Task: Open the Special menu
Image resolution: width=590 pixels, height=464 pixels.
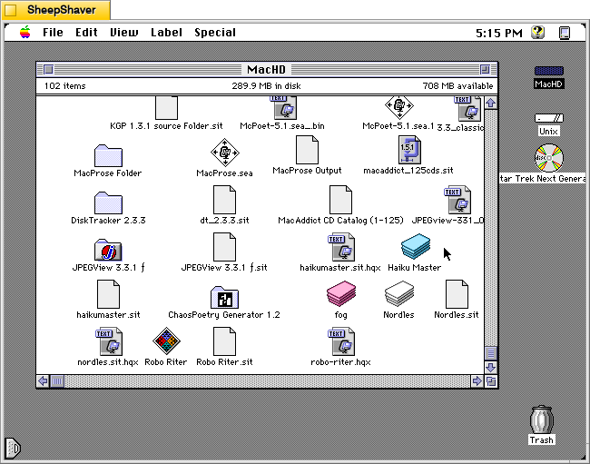Action: [x=215, y=33]
